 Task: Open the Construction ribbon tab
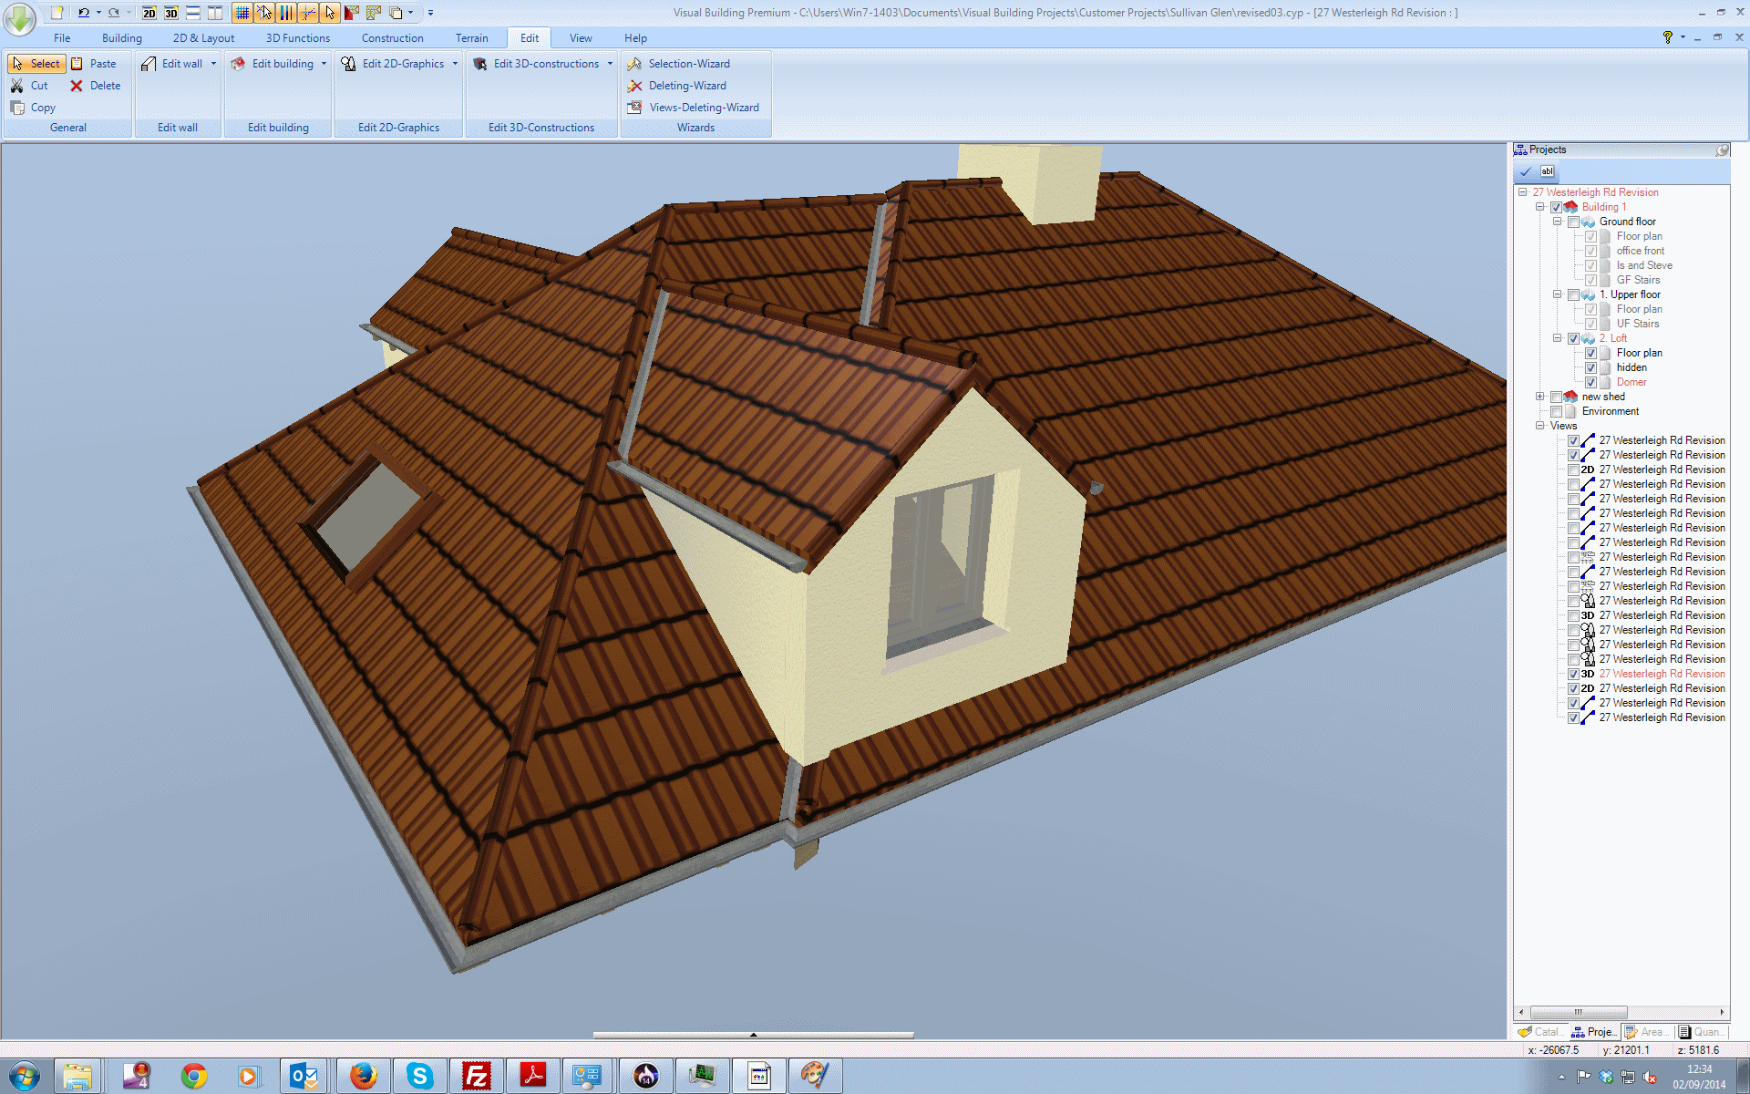[x=392, y=38]
